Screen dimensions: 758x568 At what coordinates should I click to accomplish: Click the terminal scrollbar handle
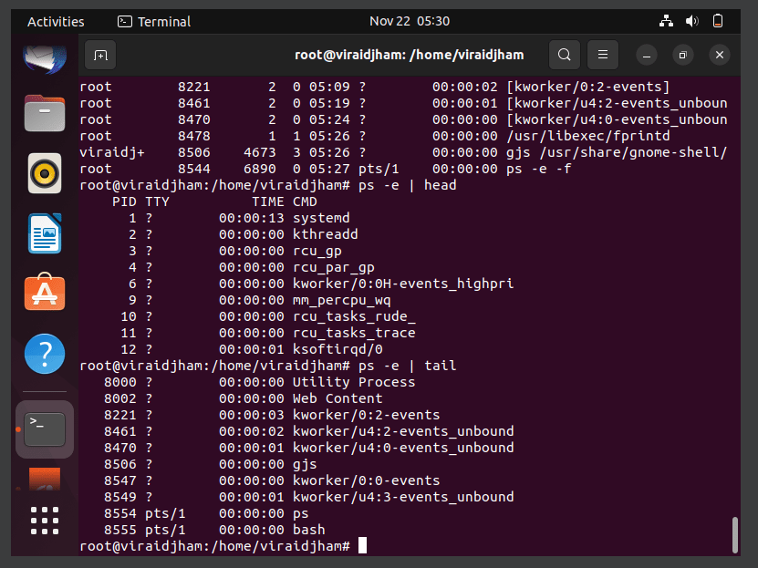(735, 534)
